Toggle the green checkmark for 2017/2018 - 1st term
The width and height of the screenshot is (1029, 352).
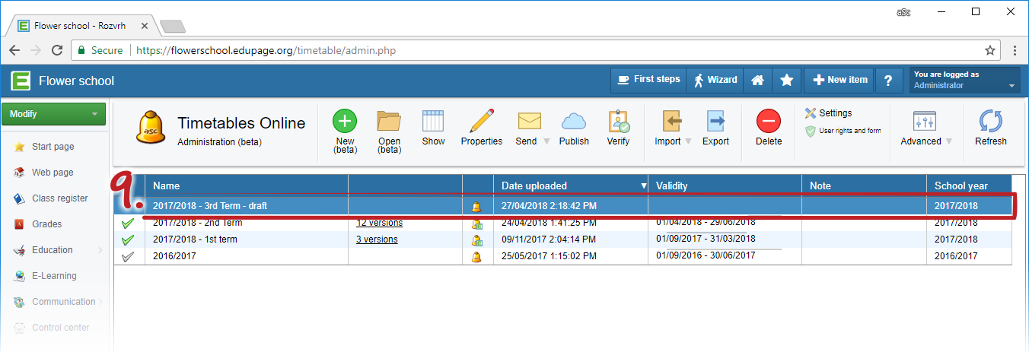tap(128, 240)
